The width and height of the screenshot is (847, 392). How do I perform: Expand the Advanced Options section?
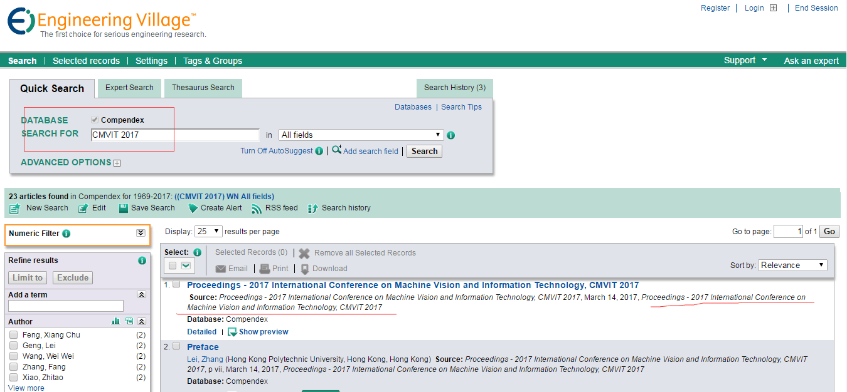[117, 163]
